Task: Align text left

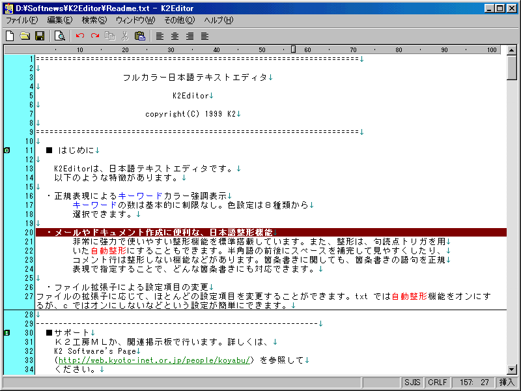Action: [x=160, y=36]
